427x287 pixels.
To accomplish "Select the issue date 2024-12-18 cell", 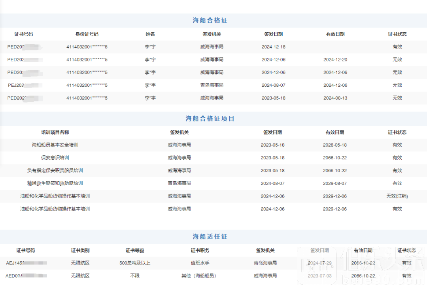I will click(x=274, y=47).
